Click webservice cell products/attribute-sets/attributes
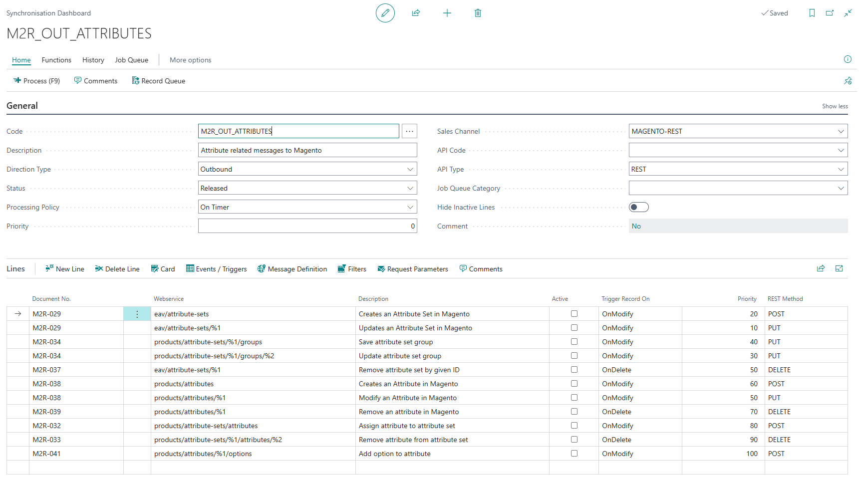This screenshot has height=478, width=859. pyautogui.click(x=253, y=426)
